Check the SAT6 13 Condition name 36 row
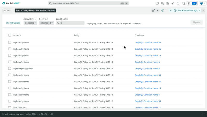The width and height of the screenshot is (207, 117). tap(10, 75)
